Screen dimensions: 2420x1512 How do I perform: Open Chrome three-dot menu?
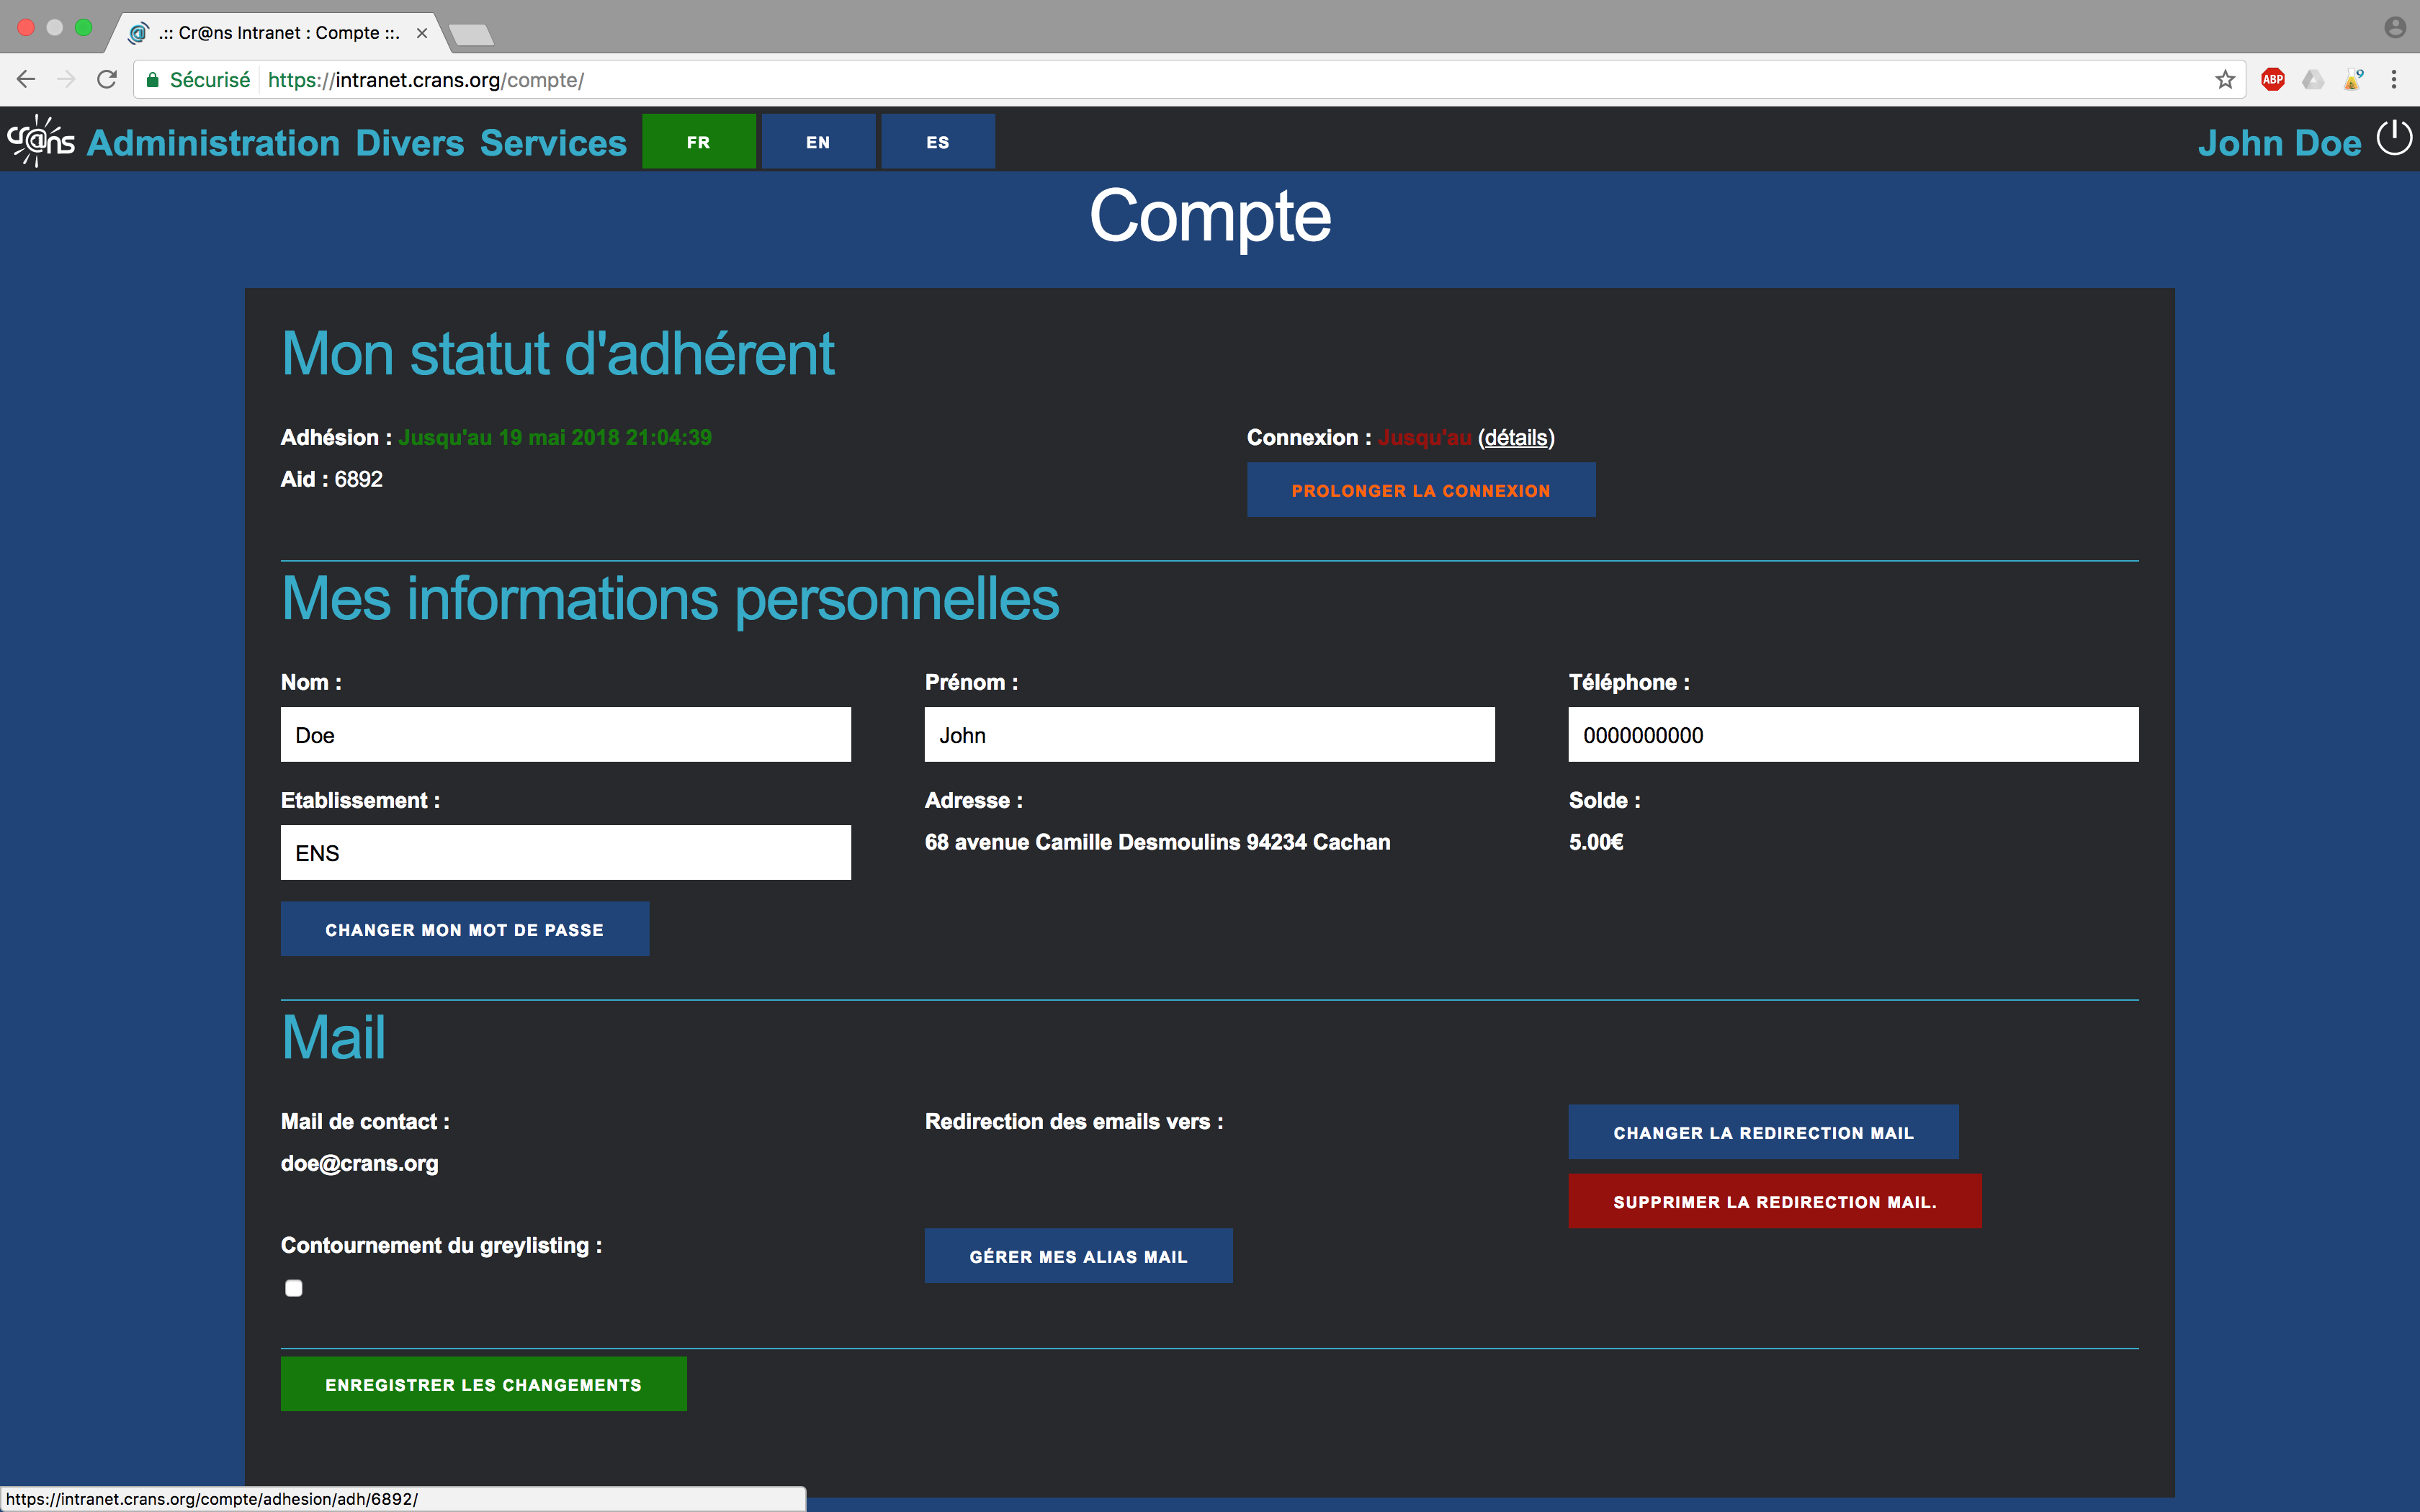2394,80
